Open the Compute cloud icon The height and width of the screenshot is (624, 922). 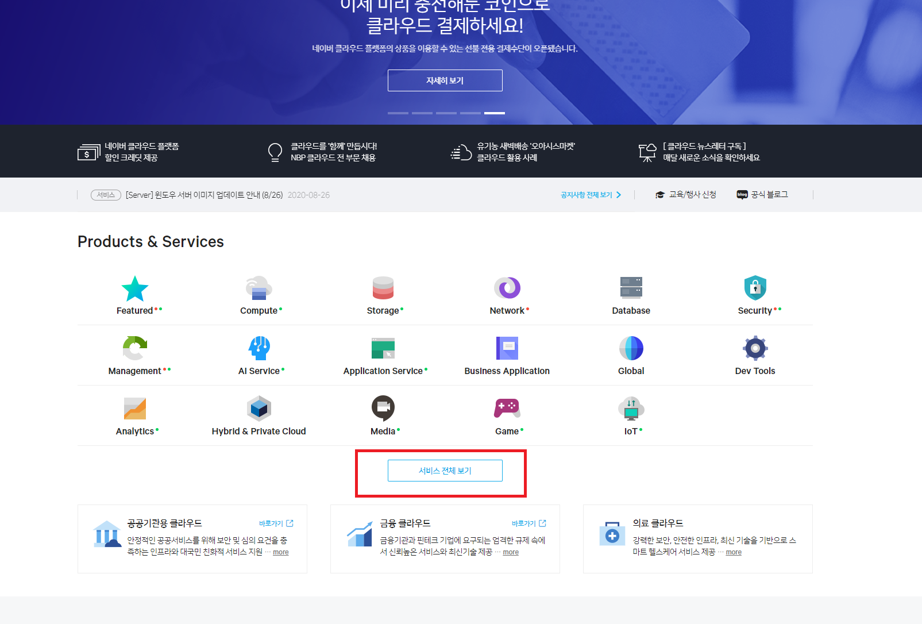pos(259,288)
